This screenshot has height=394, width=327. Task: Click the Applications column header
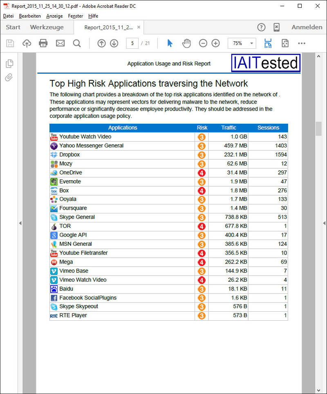pos(123,128)
